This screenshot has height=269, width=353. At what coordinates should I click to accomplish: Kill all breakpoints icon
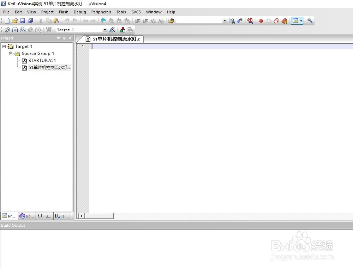click(284, 21)
